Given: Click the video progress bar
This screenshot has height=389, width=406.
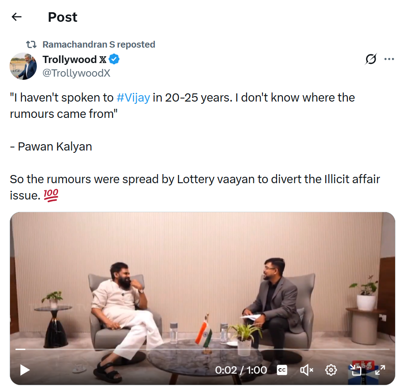Looking at the screenshot, I should 203,349.
